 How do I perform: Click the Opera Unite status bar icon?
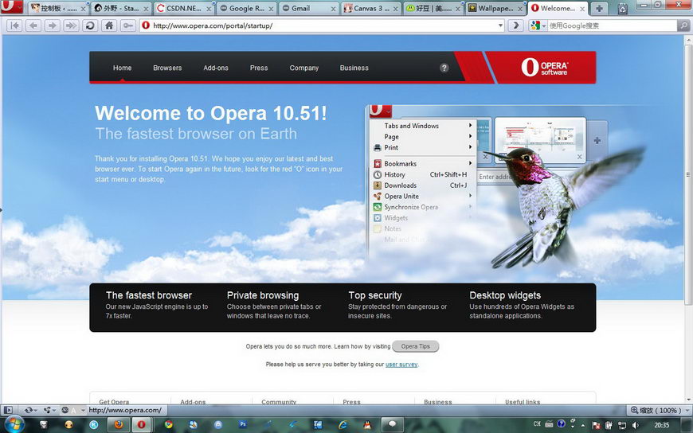(47, 410)
